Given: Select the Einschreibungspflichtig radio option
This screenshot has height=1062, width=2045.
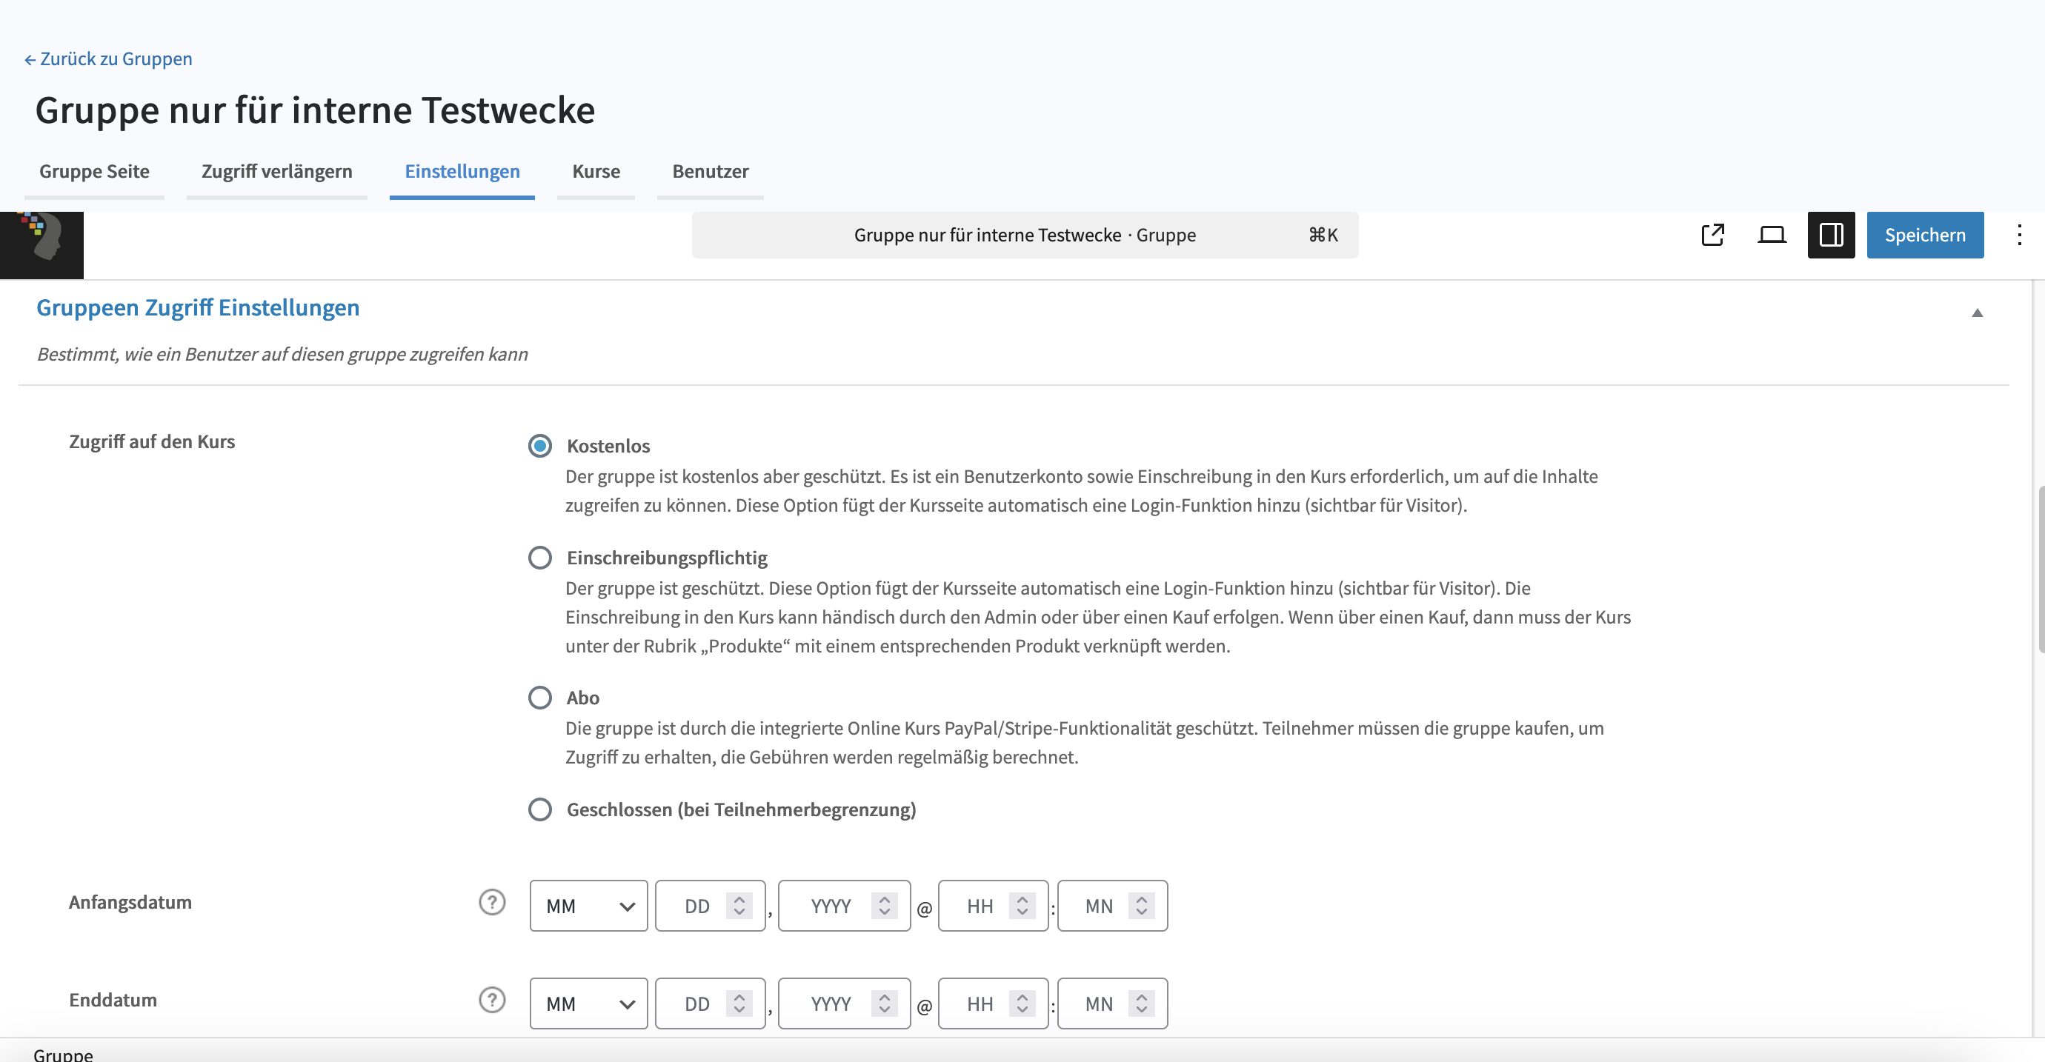Looking at the screenshot, I should [x=540, y=558].
